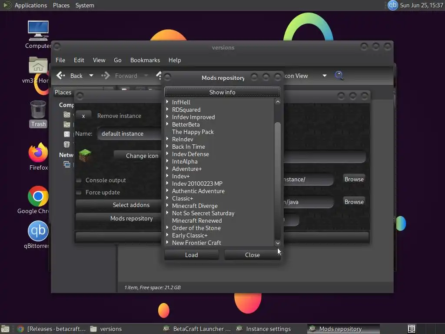Open the Trash desktop icon
This screenshot has width=445, height=334.
[x=38, y=109]
